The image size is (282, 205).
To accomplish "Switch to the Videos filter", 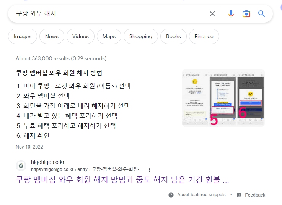I will (x=80, y=36).
